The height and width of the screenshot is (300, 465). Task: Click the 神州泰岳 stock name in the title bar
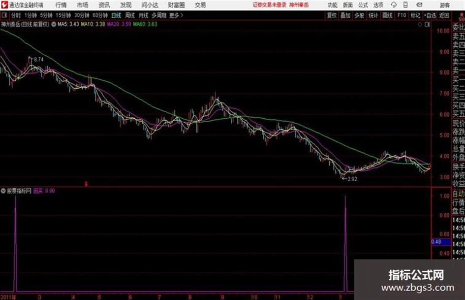(299, 5)
